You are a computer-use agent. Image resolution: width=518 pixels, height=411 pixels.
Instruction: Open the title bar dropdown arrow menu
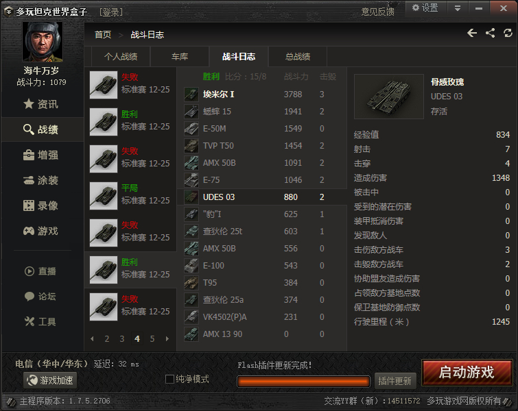(x=458, y=8)
